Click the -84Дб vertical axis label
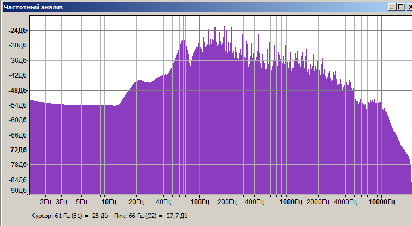 (x=18, y=180)
